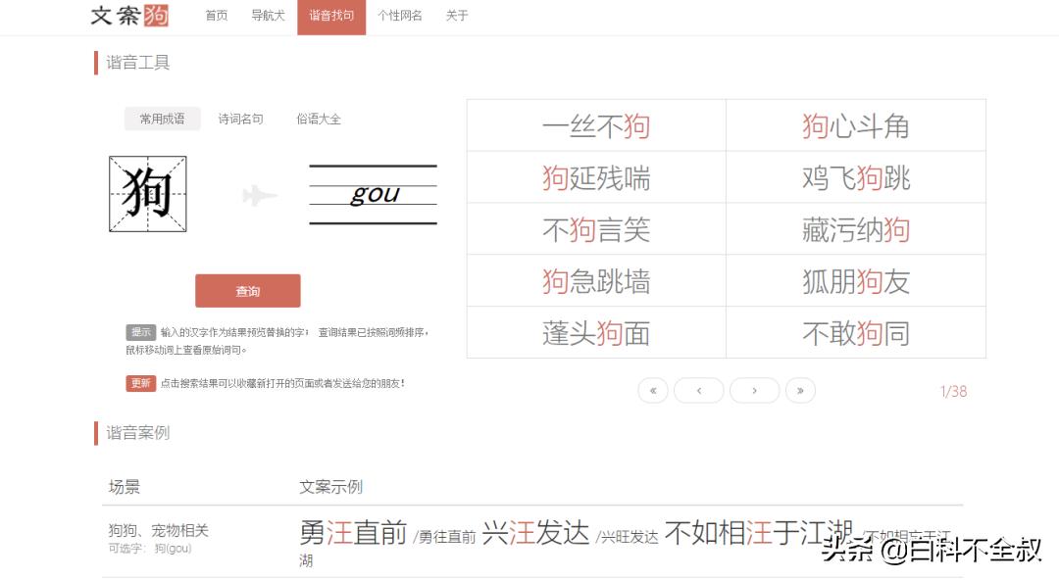Screen dimensions: 1059x580
Task: Switch to the 导航犬 section
Action: click(x=267, y=16)
